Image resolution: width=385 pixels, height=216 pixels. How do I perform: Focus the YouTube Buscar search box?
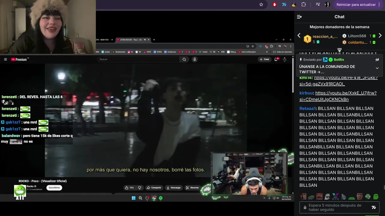click(x=138, y=59)
